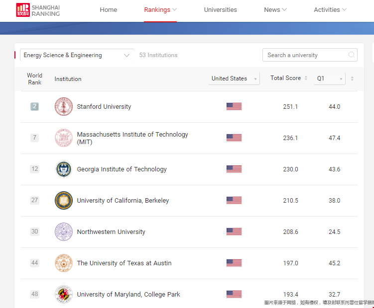The image size is (374, 308).
Task: Open the Rankings nav item
Action: click(x=157, y=10)
